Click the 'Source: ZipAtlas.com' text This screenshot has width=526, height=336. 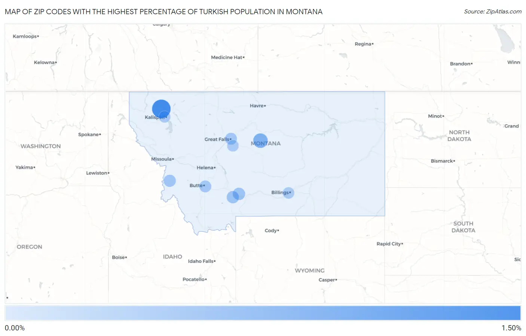tap(493, 12)
